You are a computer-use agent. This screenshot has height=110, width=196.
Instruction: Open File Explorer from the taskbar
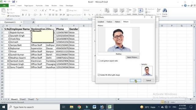(71, 107)
